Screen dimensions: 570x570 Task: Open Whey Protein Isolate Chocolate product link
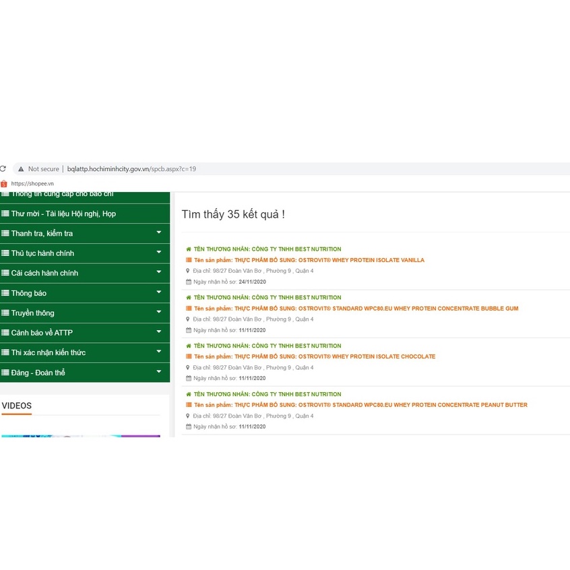point(335,356)
